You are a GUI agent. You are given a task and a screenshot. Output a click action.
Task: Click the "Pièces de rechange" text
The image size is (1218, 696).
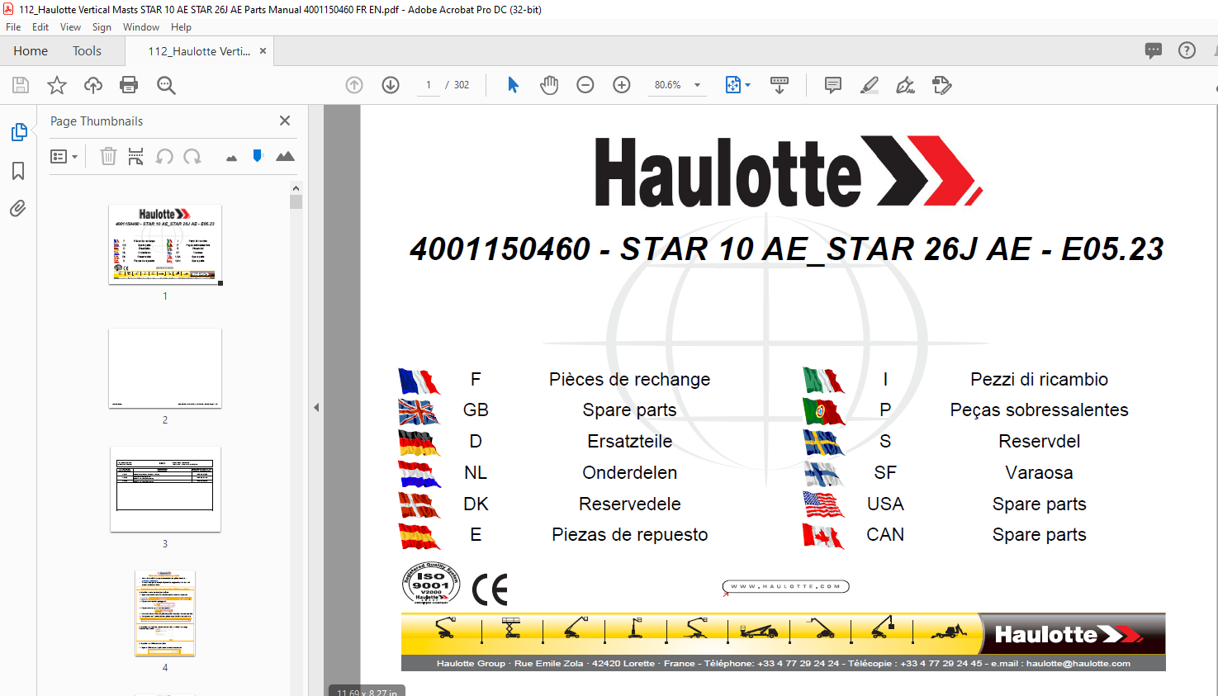coord(630,379)
